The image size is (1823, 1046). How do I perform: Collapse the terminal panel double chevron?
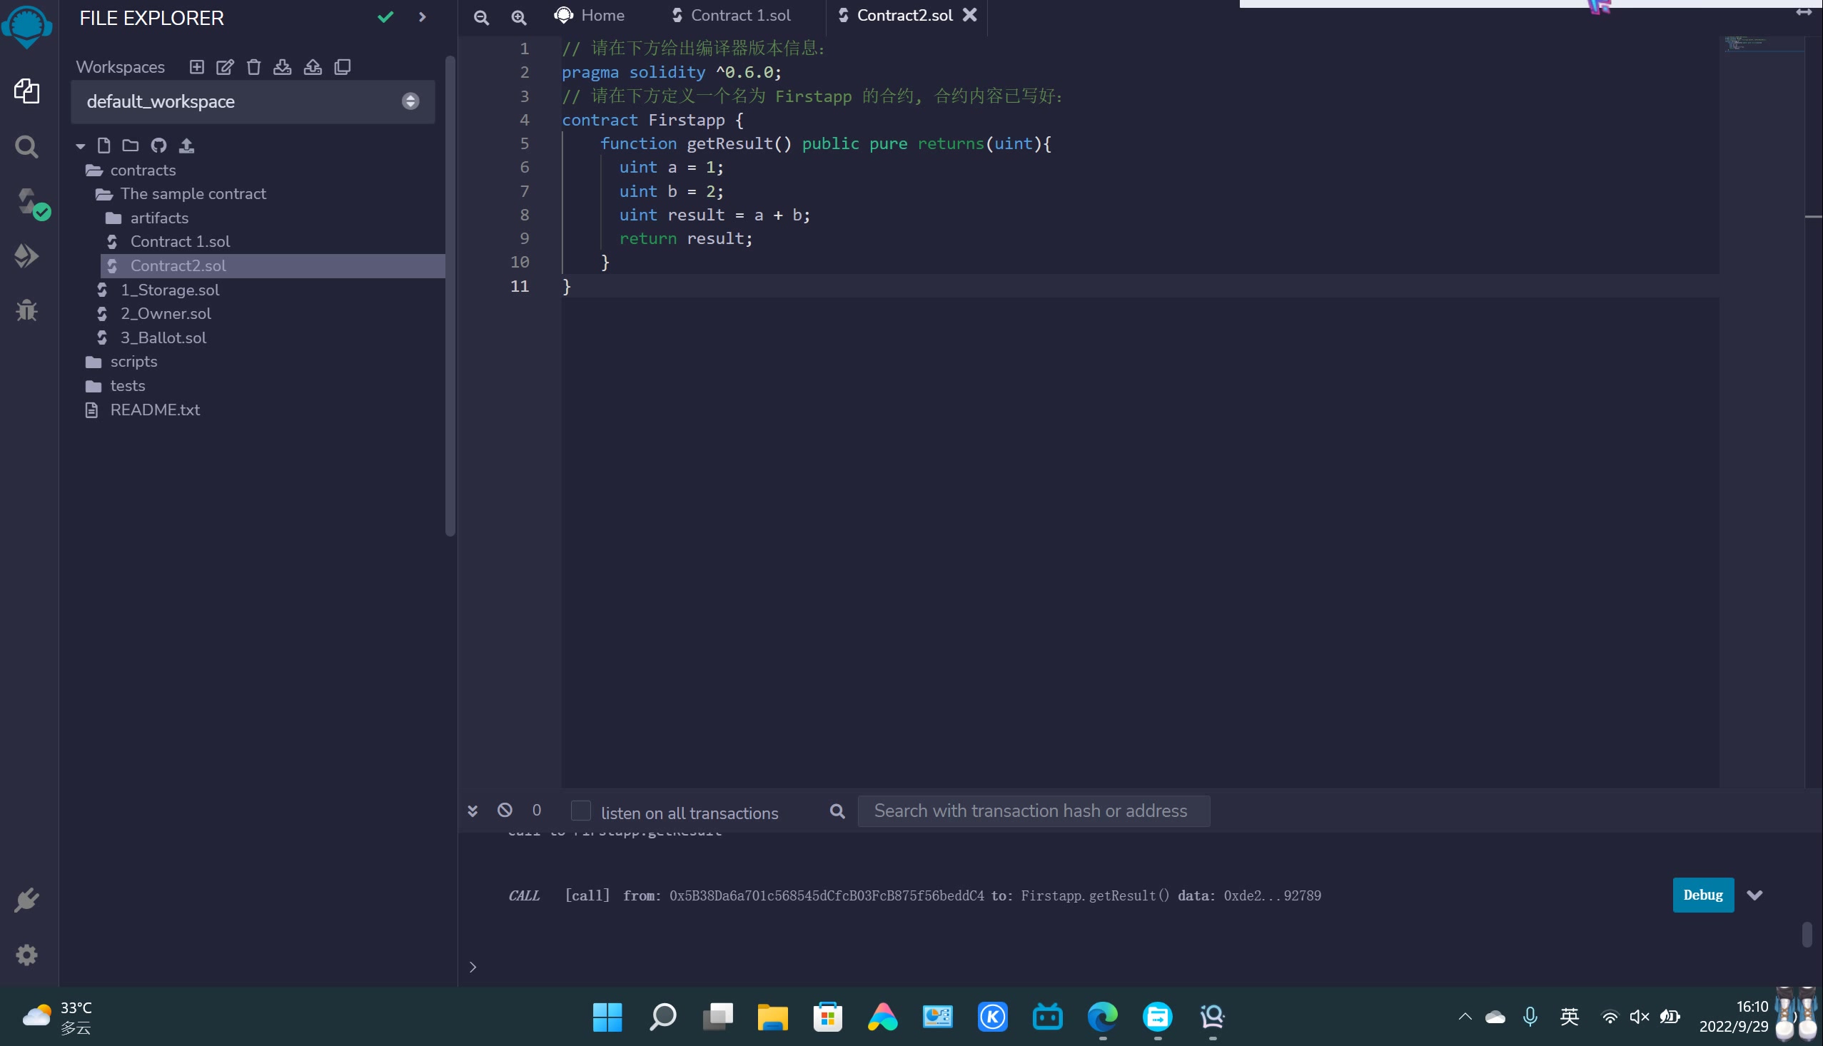(472, 811)
